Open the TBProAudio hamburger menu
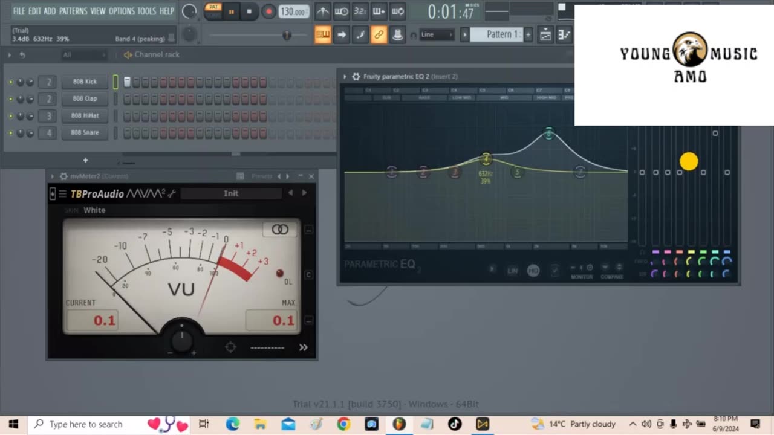Viewport: 774px width, 435px height. pyautogui.click(x=62, y=194)
